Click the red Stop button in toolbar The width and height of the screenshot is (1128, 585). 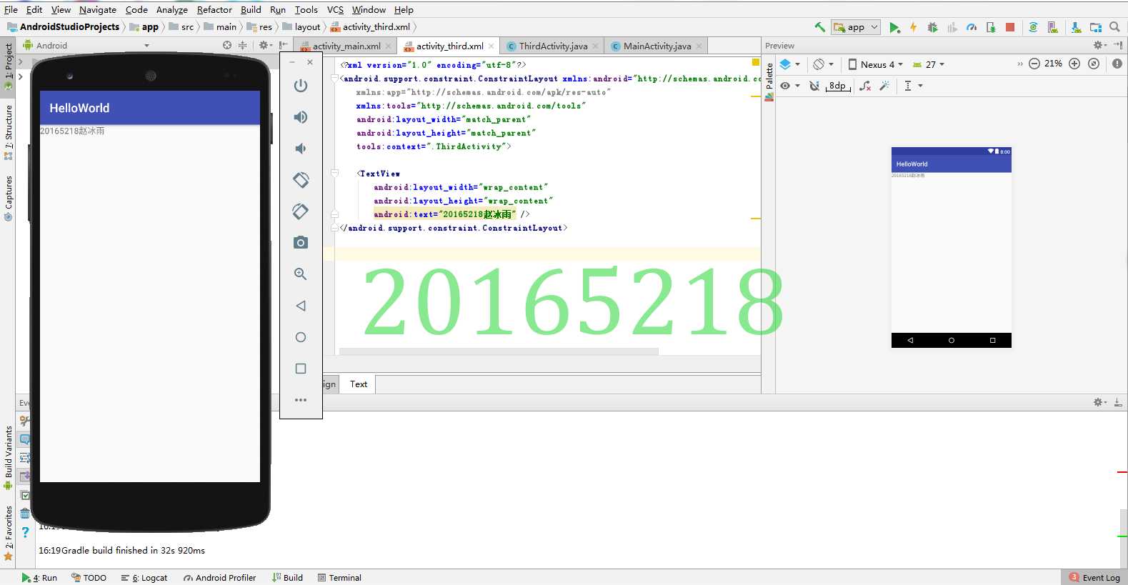click(1010, 27)
